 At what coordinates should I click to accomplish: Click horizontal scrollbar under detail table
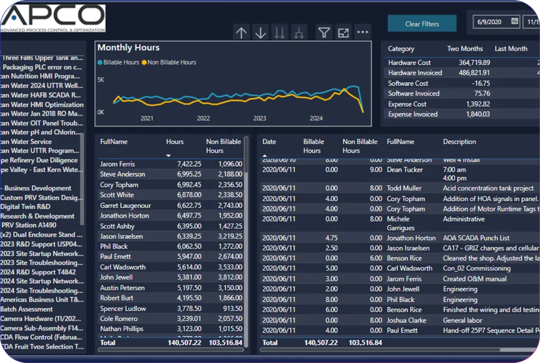coord(380,349)
